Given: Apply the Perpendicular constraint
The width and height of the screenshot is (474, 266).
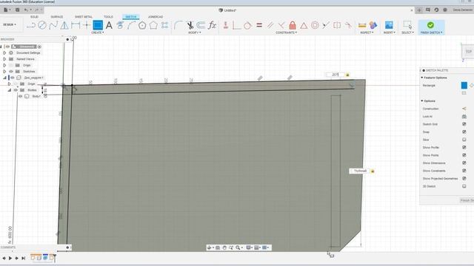Looking at the screenshot, I should click(x=281, y=25).
